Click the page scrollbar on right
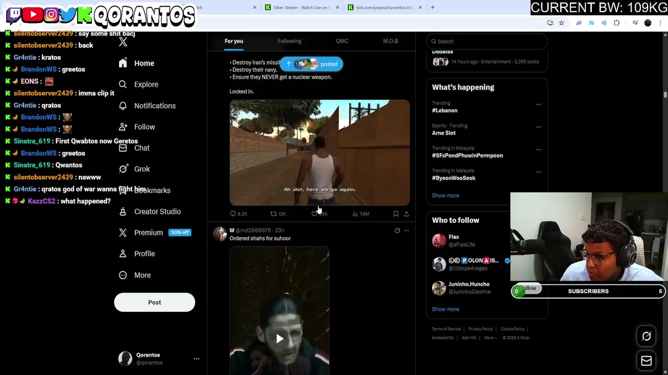Screen dimensions: 668x375 (665, 94)
